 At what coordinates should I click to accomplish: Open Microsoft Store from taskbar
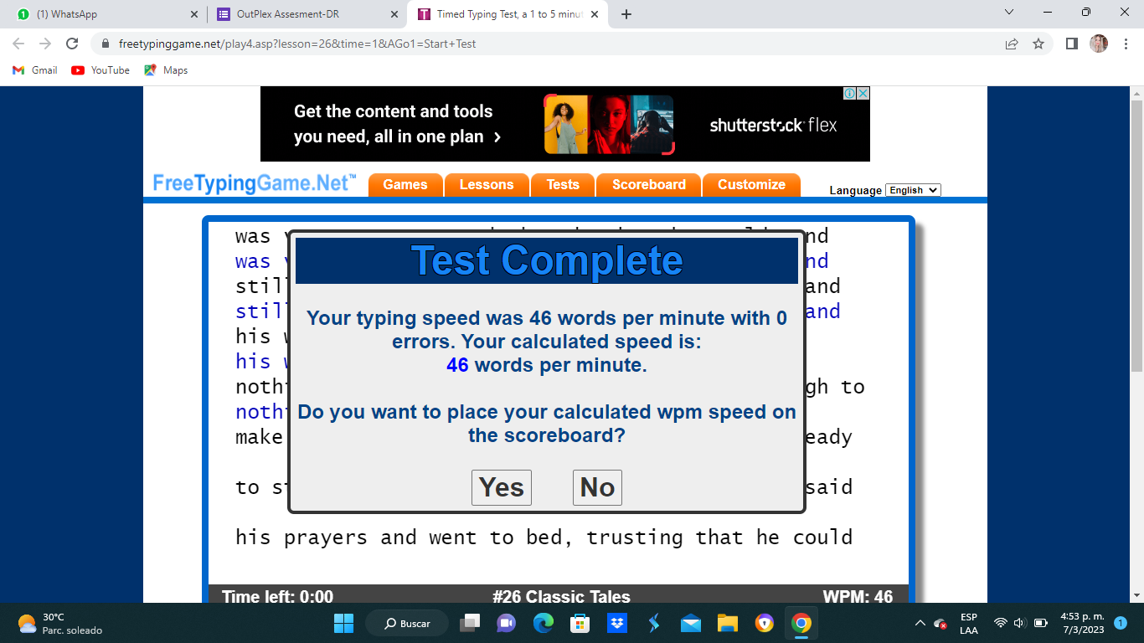[x=580, y=623]
